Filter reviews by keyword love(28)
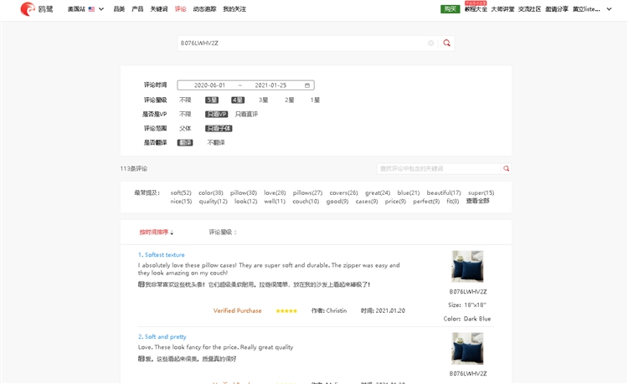 click(275, 192)
